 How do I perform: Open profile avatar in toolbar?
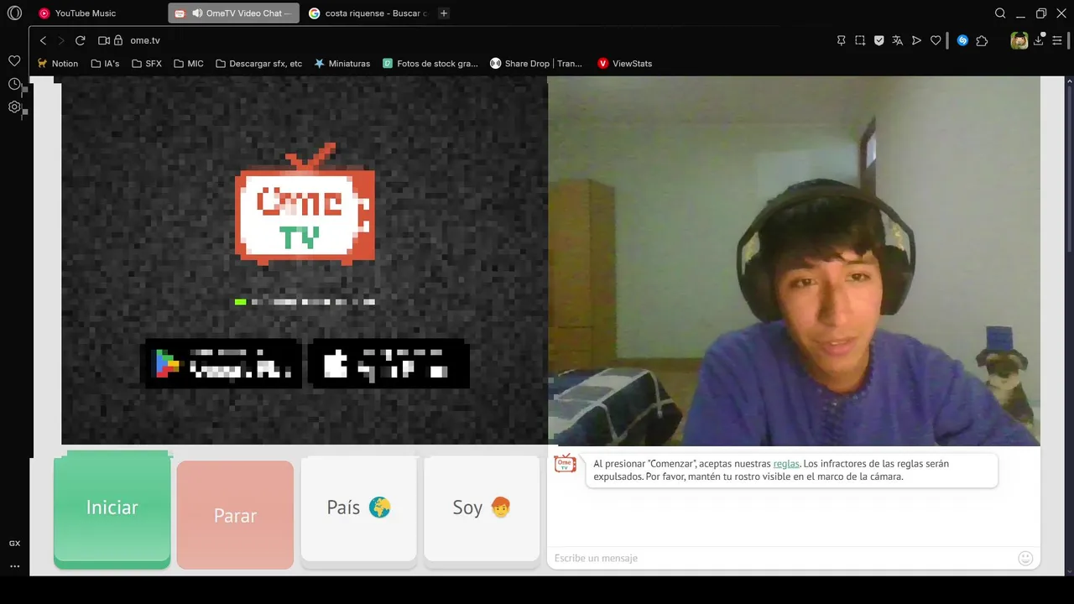(1019, 40)
